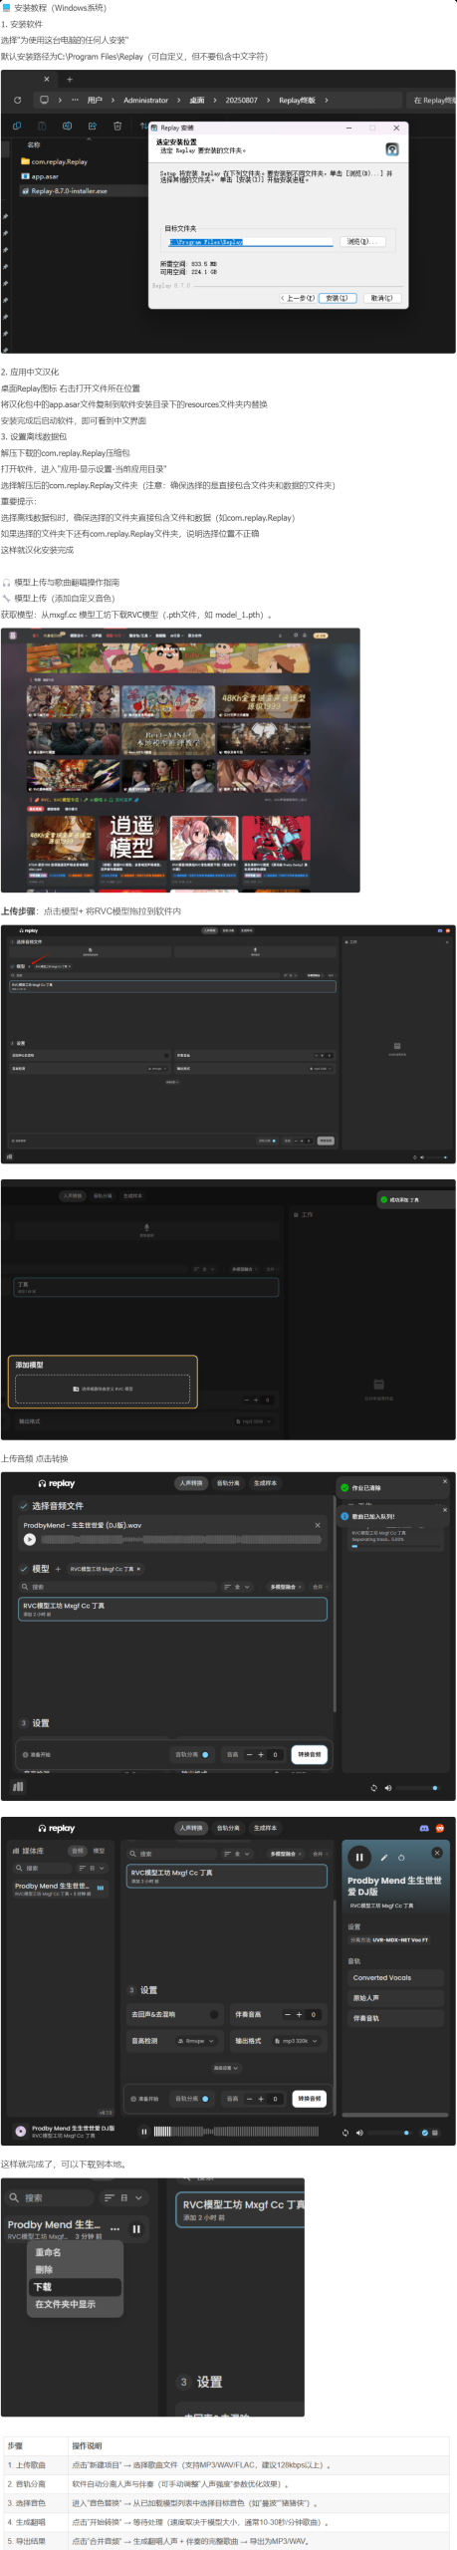
Task: Choose 下载 from the context menu
Action: tap(44, 2286)
